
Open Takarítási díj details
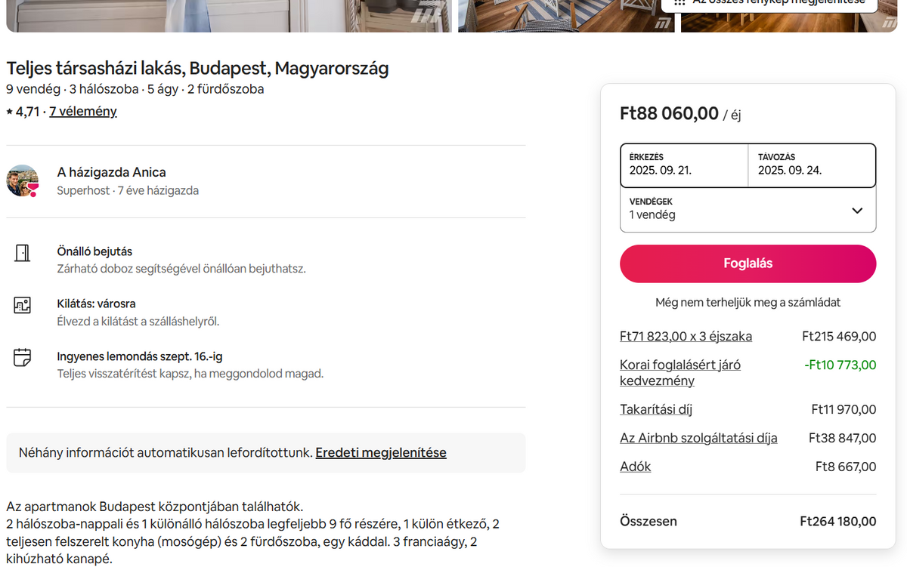[x=656, y=410]
